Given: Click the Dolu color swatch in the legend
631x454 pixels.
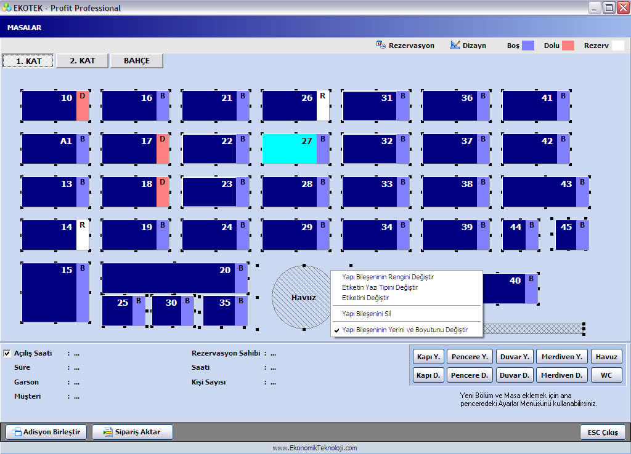Looking at the screenshot, I should (568, 46).
